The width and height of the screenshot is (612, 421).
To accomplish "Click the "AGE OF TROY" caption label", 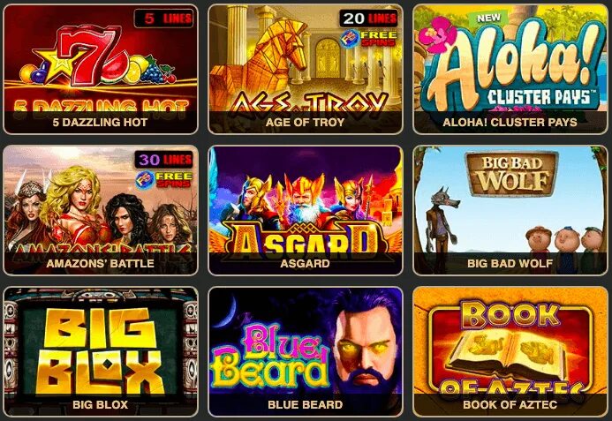I will 306,122.
